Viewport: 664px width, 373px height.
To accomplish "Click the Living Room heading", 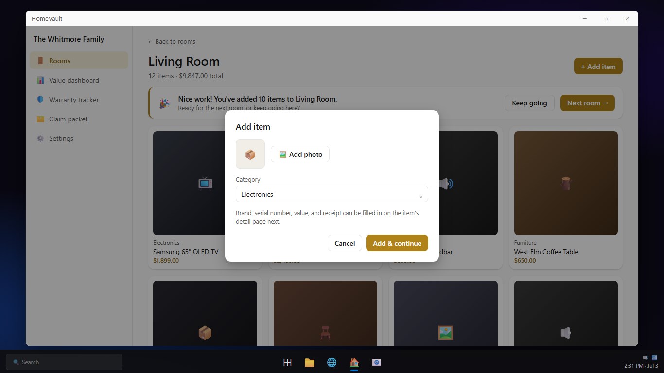I will click(184, 61).
